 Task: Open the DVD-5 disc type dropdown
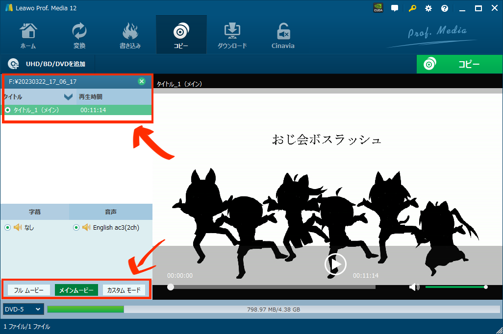pyautogui.click(x=23, y=310)
